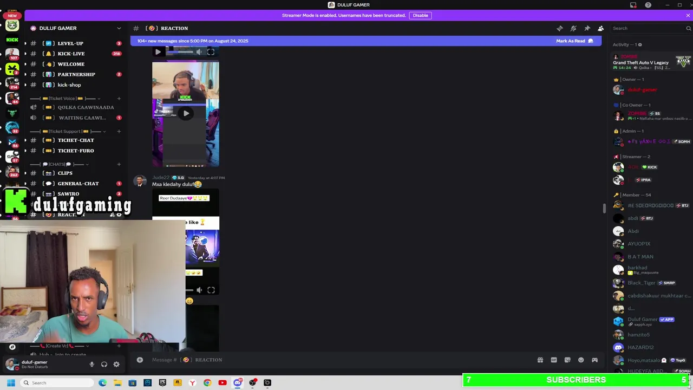693x390 pixels.
Task: Open the Threads icon in channel header
Action: click(x=560, y=28)
